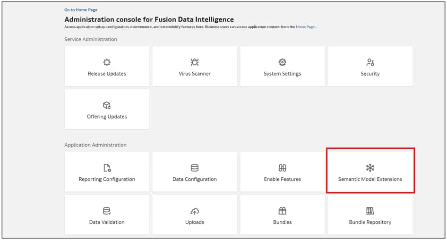Click the Data Configuration database icon
Image resolution: width=447 pixels, height=240 pixels.
coord(195,168)
